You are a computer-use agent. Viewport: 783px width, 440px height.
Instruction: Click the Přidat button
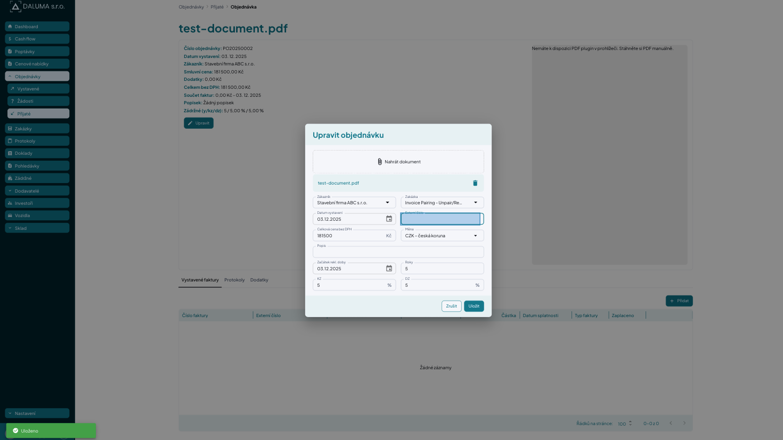[x=679, y=301]
